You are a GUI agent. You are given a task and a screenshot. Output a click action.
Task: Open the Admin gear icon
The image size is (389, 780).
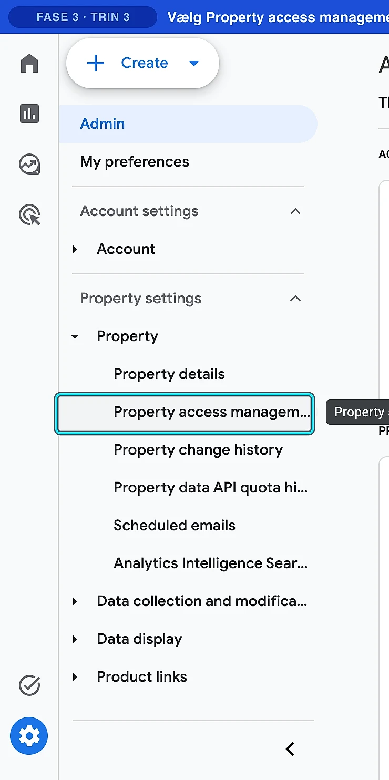click(29, 736)
